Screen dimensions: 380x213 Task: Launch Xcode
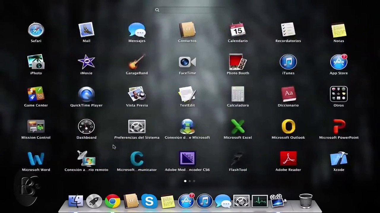click(339, 159)
